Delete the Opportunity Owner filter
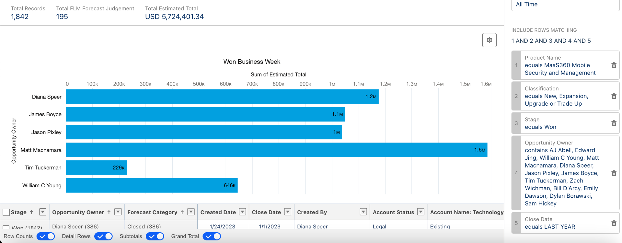 tap(614, 173)
